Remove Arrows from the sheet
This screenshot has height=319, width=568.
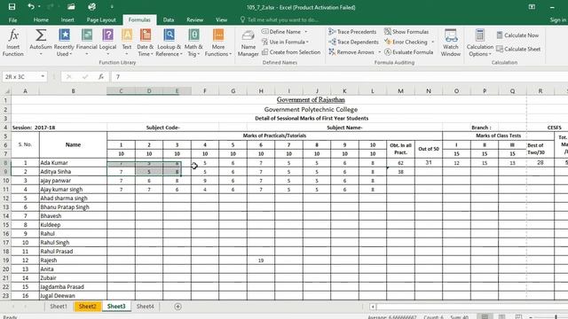(351, 52)
